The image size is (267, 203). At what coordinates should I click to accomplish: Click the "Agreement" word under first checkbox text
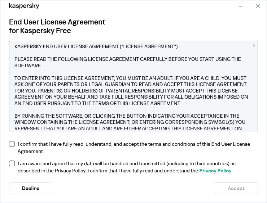point(30,151)
